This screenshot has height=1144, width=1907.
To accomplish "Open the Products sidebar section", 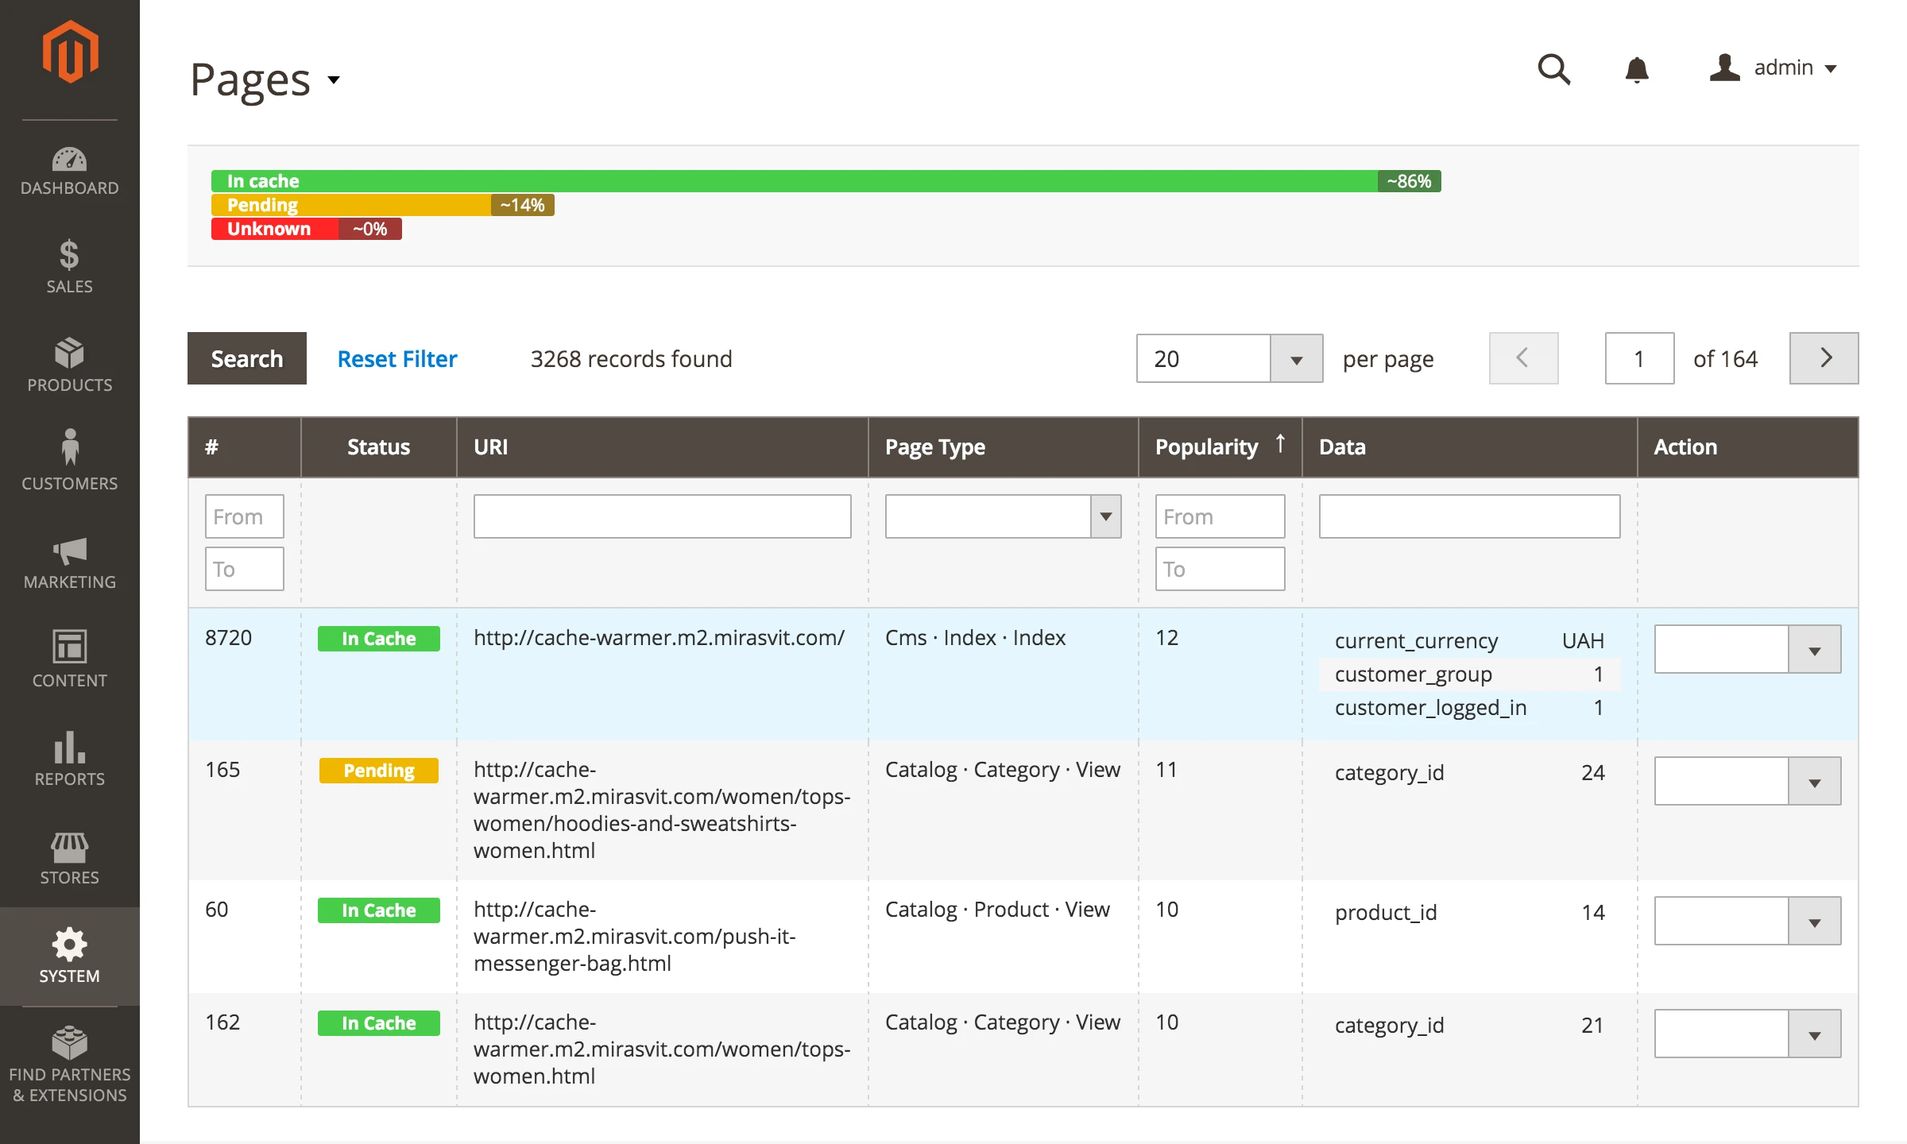I will pyautogui.click(x=69, y=365).
